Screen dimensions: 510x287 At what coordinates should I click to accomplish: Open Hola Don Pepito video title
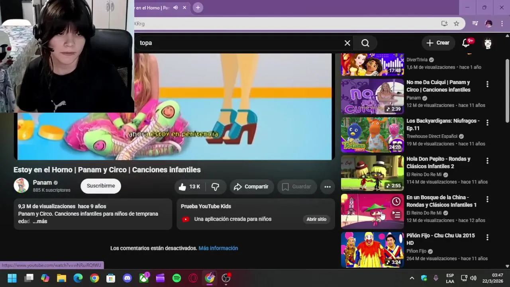pos(438,162)
